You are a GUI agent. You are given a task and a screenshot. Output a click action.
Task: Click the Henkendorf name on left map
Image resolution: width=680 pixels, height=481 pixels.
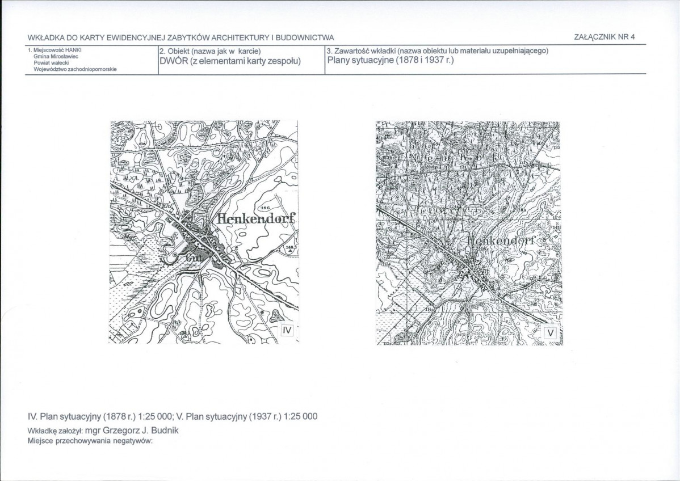[x=257, y=218]
